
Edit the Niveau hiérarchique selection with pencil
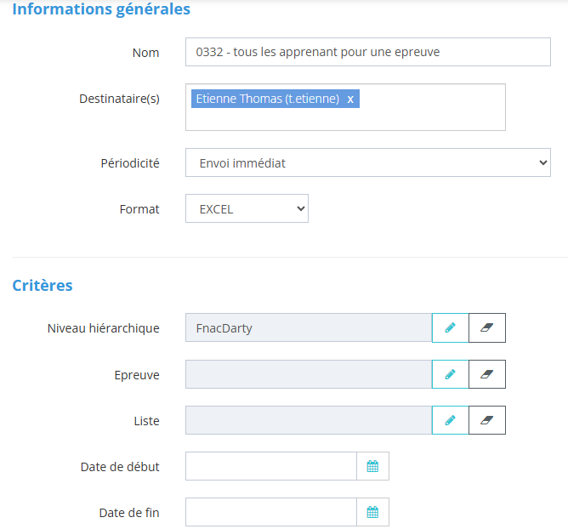click(x=450, y=327)
